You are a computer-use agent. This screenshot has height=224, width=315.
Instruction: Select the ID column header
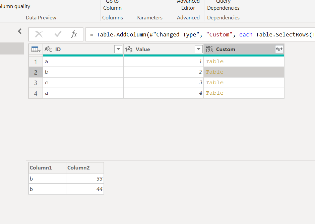[x=83, y=49]
